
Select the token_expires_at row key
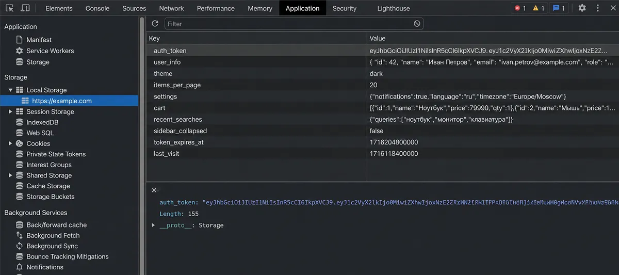(178, 142)
